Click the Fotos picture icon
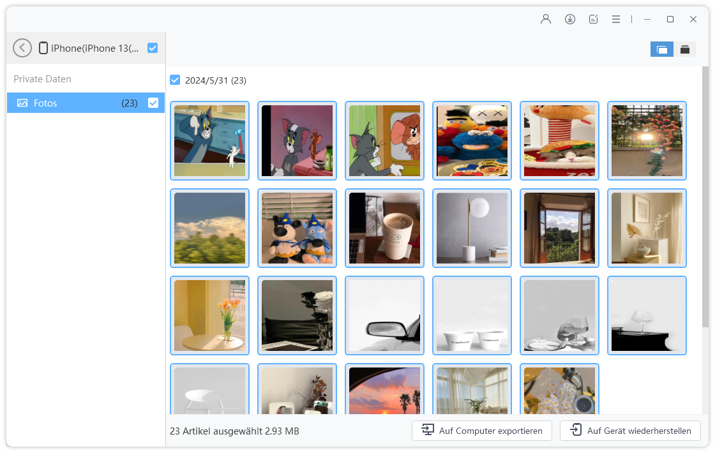Screen dimensions: 715x453 (22, 103)
